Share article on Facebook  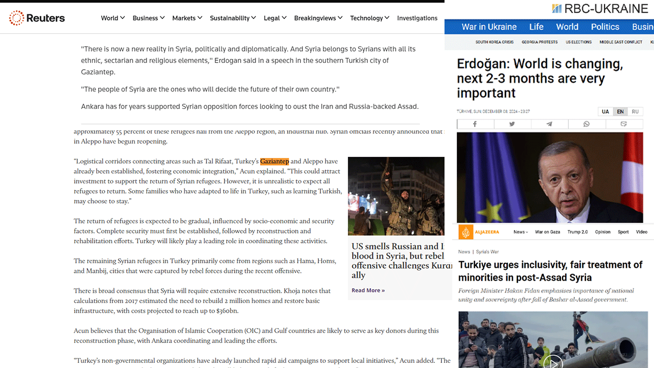click(x=475, y=124)
